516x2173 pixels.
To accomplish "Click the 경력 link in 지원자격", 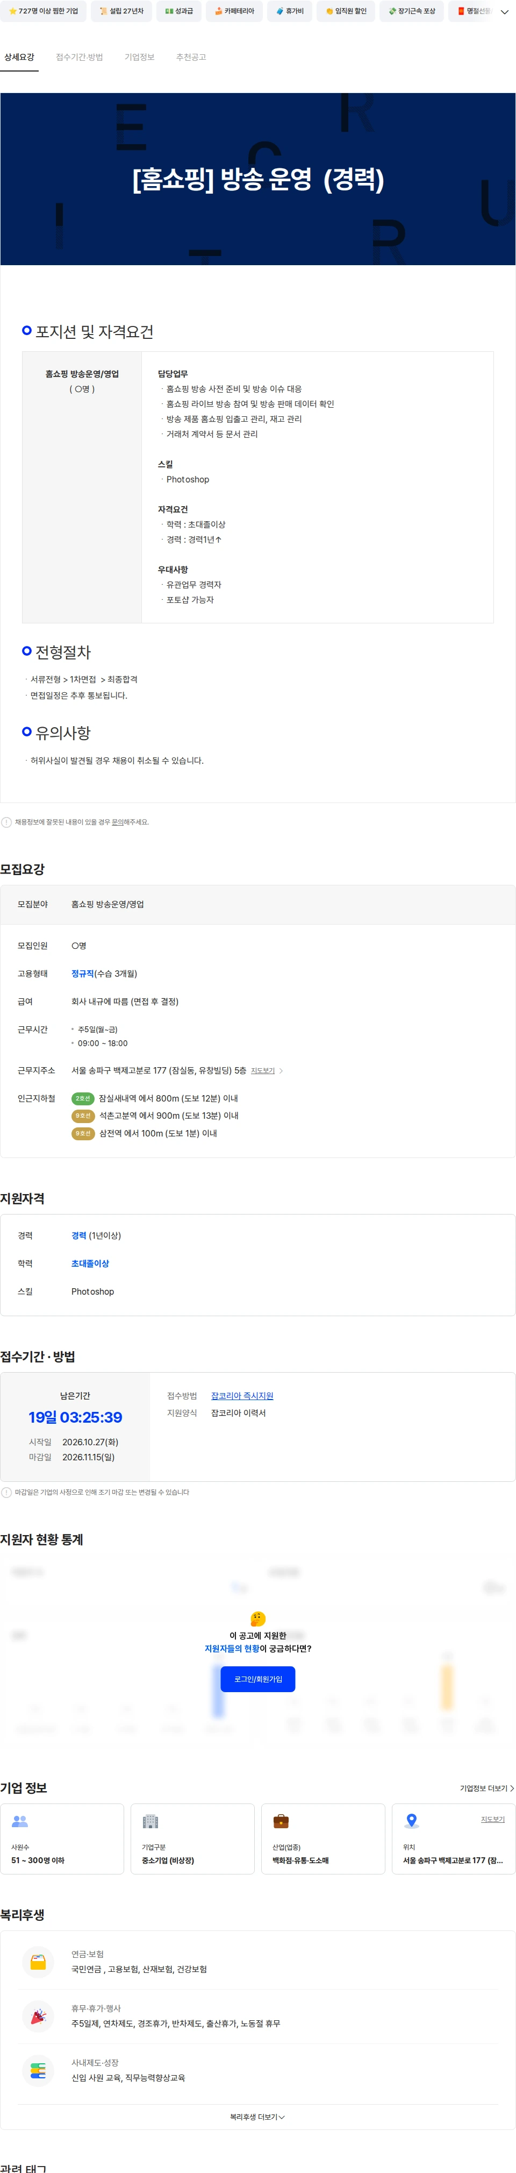I will click(78, 1236).
